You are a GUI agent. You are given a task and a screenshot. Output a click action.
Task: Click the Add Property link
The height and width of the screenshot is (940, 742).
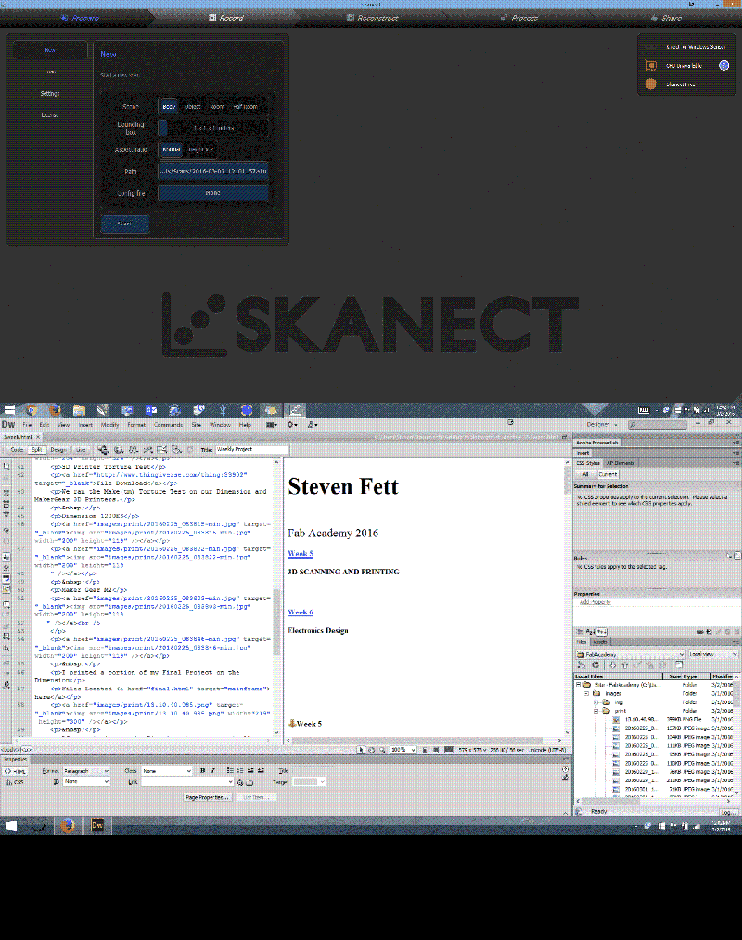pyautogui.click(x=595, y=602)
